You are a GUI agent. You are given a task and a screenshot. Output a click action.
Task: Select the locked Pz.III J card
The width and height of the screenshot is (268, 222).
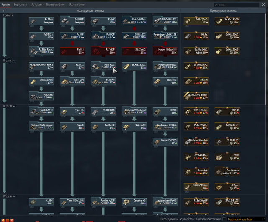tap(72, 51)
